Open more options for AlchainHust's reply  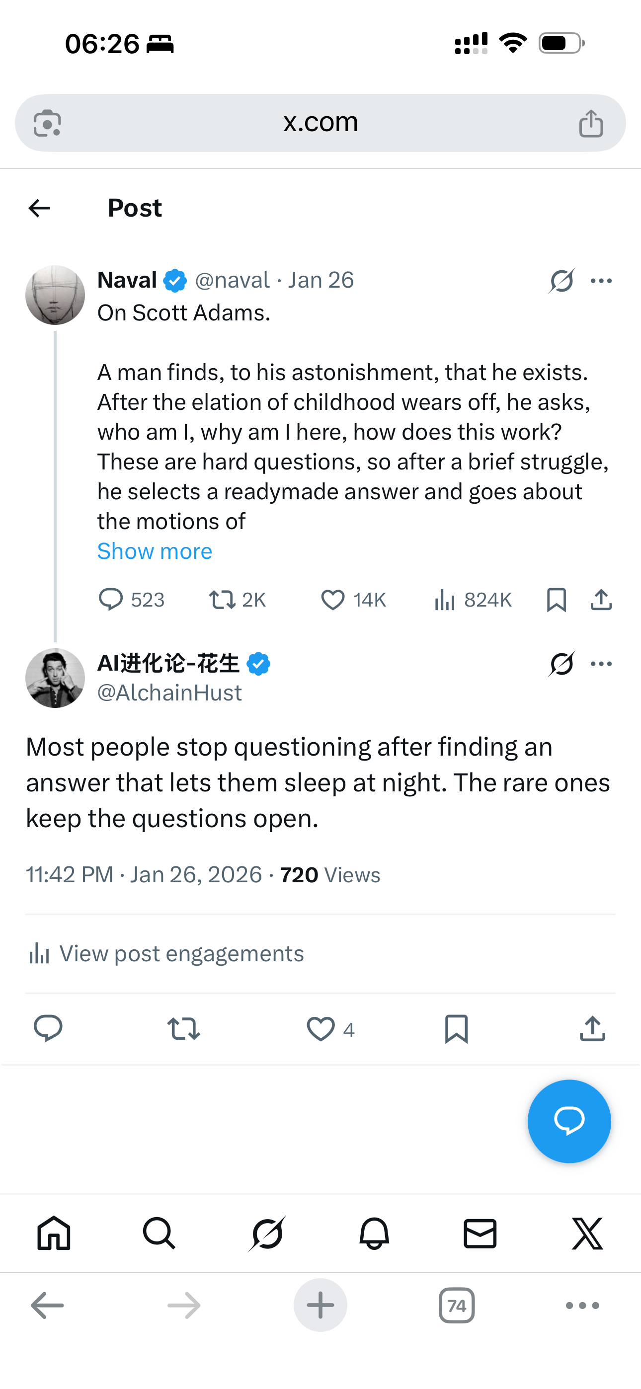pos(601,664)
